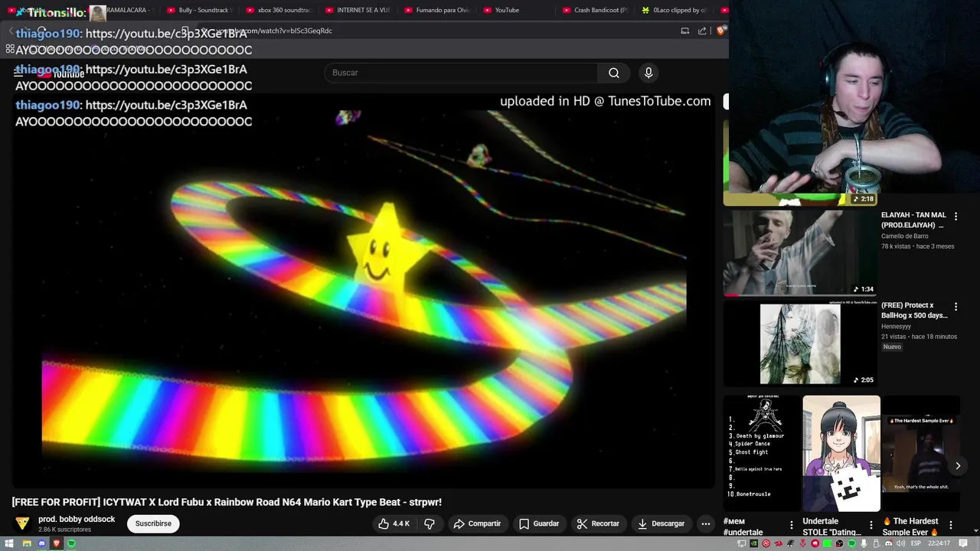Open the Undertale STOLE Dating short thumbnail
This screenshot has height=551, width=980.
pyautogui.click(x=841, y=453)
